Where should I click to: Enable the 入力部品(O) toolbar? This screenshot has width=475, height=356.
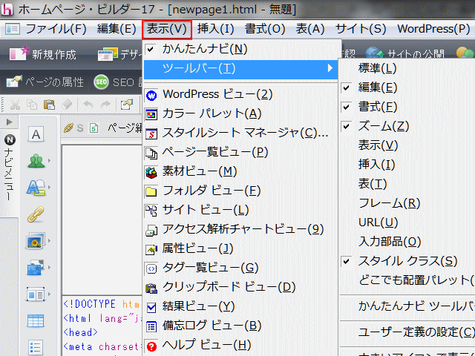click(x=407, y=243)
